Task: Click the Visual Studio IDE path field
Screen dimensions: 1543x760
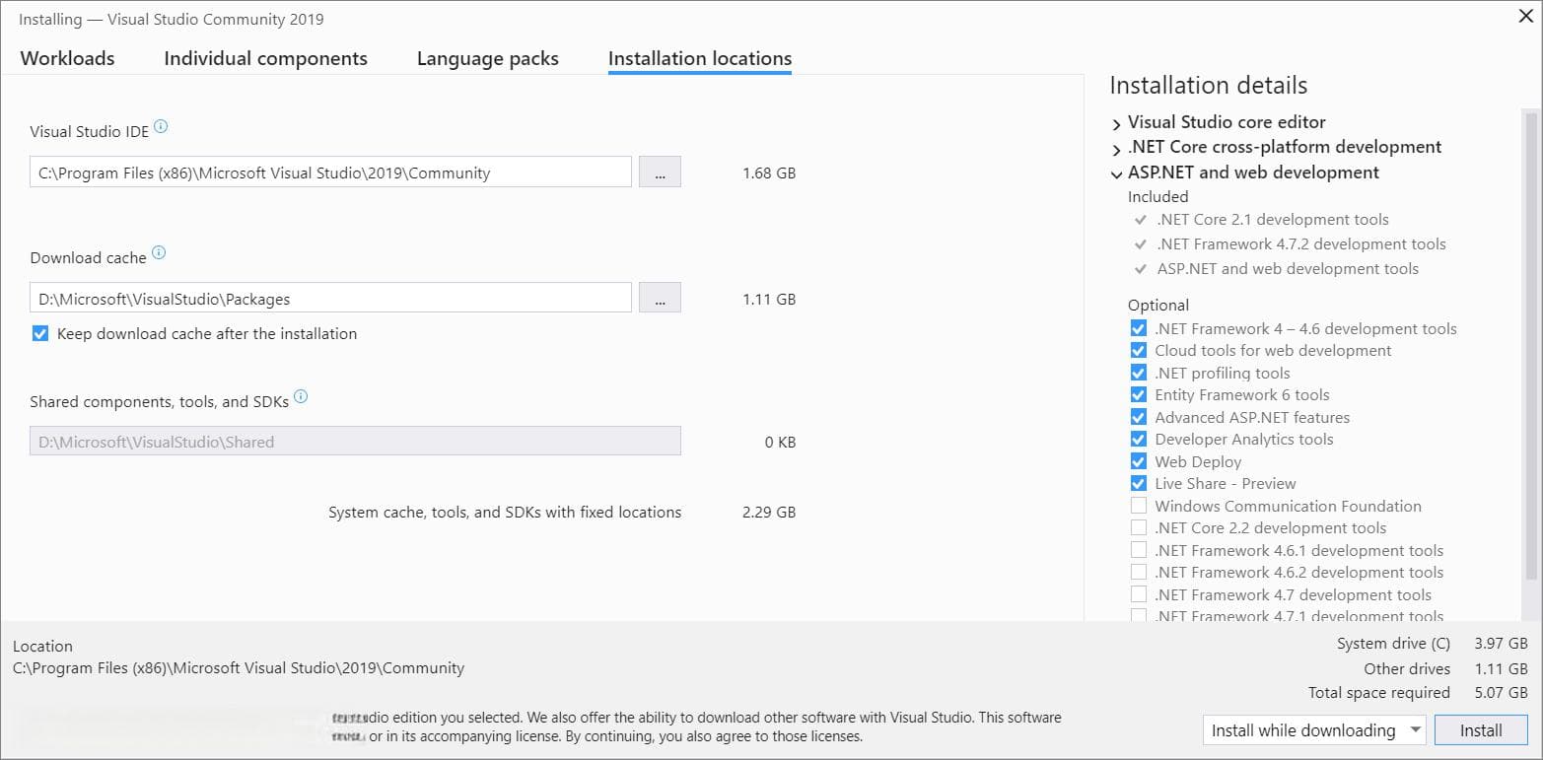Action: (x=330, y=173)
